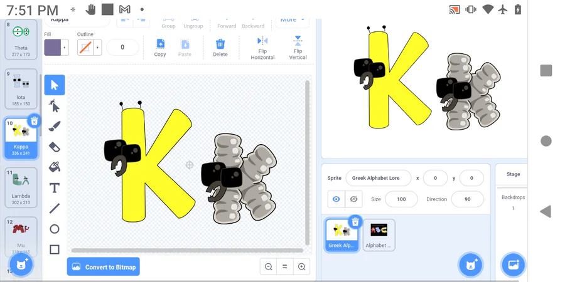Image resolution: width=565 pixels, height=282 pixels.
Task: Expand the More menu
Action: pos(292,21)
